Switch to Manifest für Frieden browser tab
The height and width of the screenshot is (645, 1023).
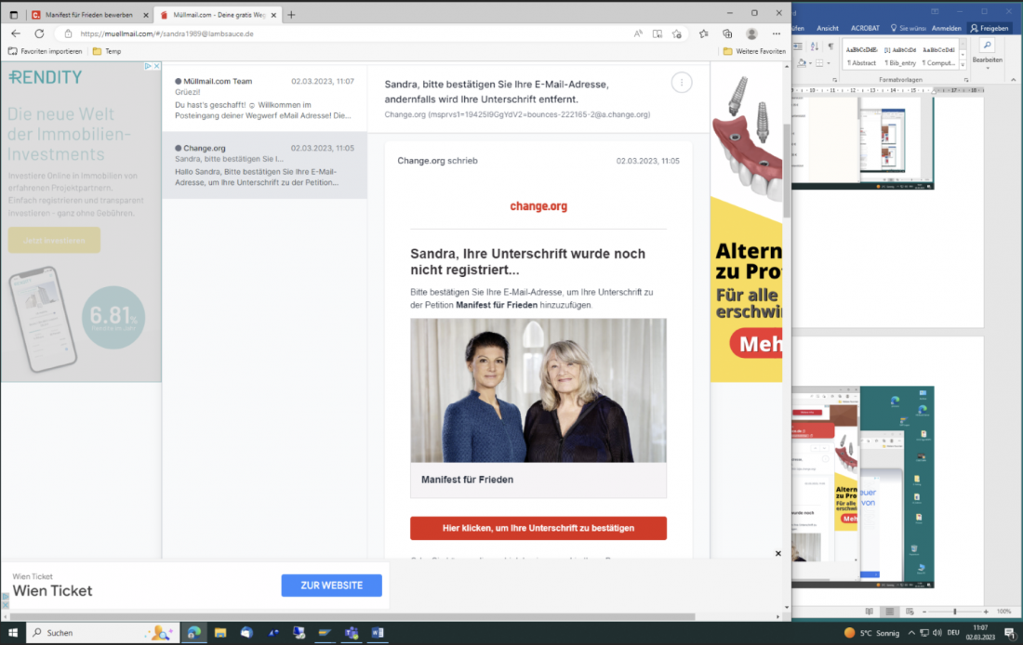click(88, 15)
